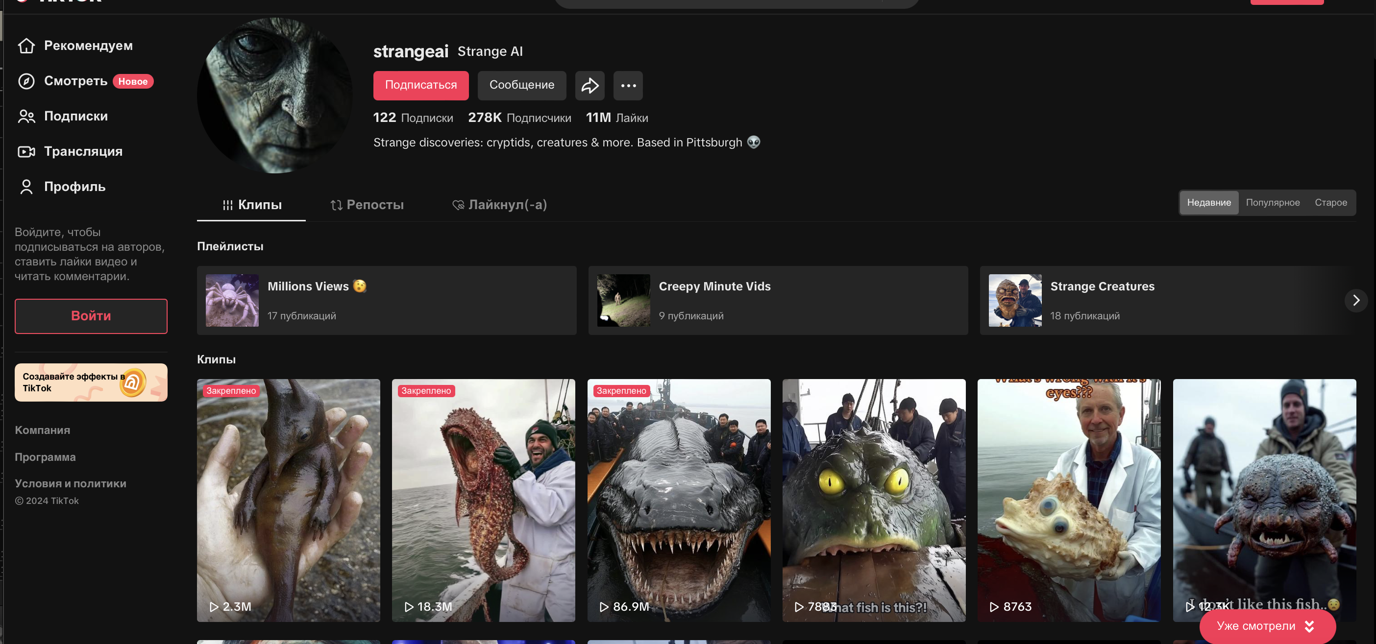Screen dimensions: 1376x644
Task: Click the double chevron in Уже смотрели
Action: (1309, 626)
